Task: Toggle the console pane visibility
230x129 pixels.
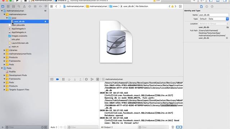Action: [181, 127]
